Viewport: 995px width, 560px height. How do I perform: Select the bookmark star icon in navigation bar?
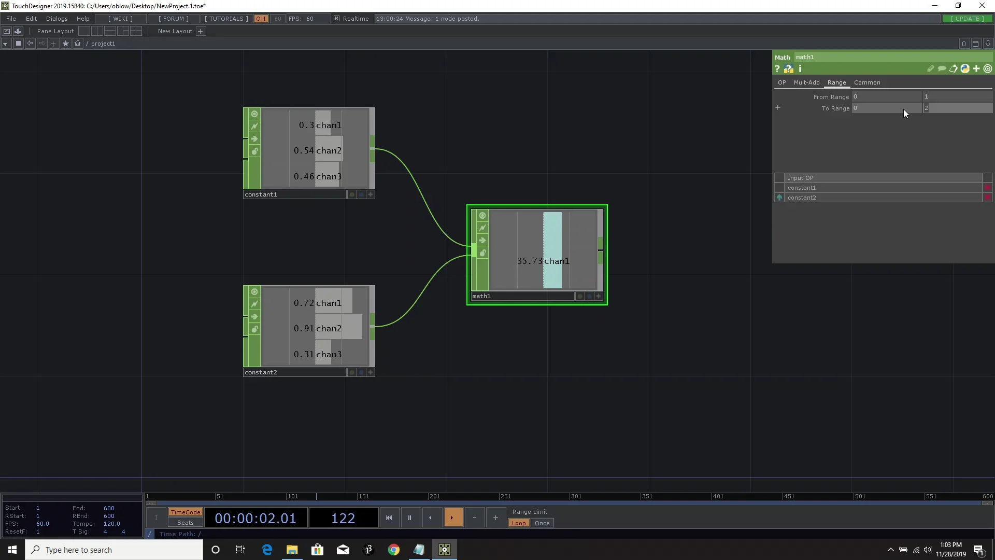click(65, 44)
